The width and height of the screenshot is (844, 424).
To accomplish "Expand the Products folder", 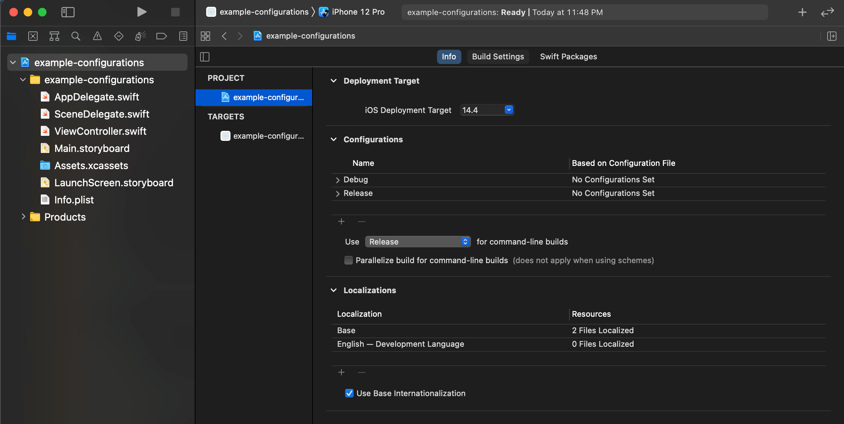I will pyautogui.click(x=23, y=217).
